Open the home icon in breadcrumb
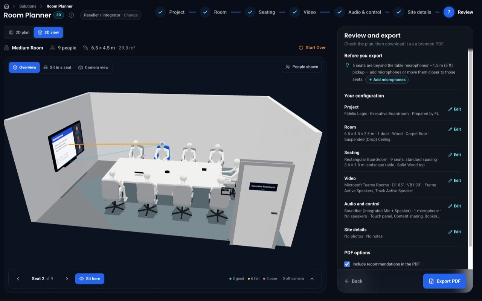 [x=6, y=6]
